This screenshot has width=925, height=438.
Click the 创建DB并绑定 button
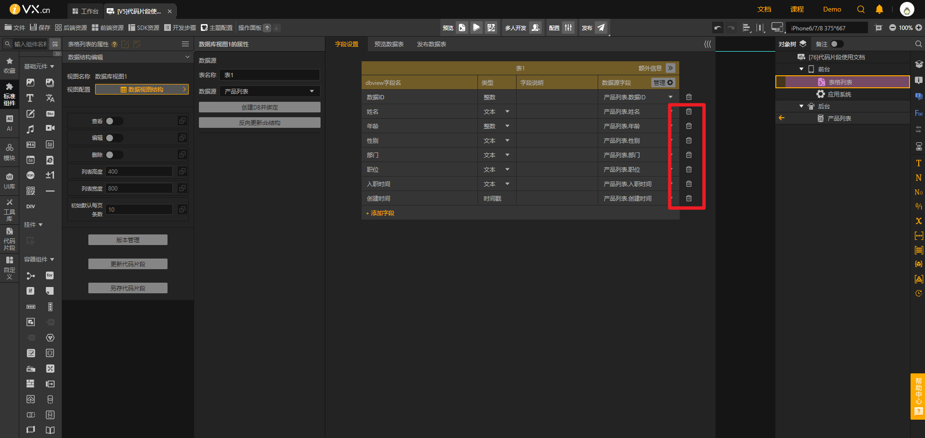260,107
